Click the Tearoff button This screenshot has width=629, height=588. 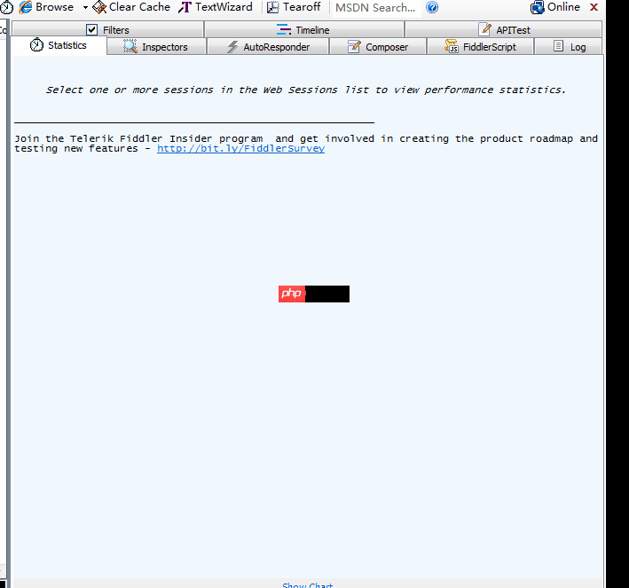click(294, 7)
